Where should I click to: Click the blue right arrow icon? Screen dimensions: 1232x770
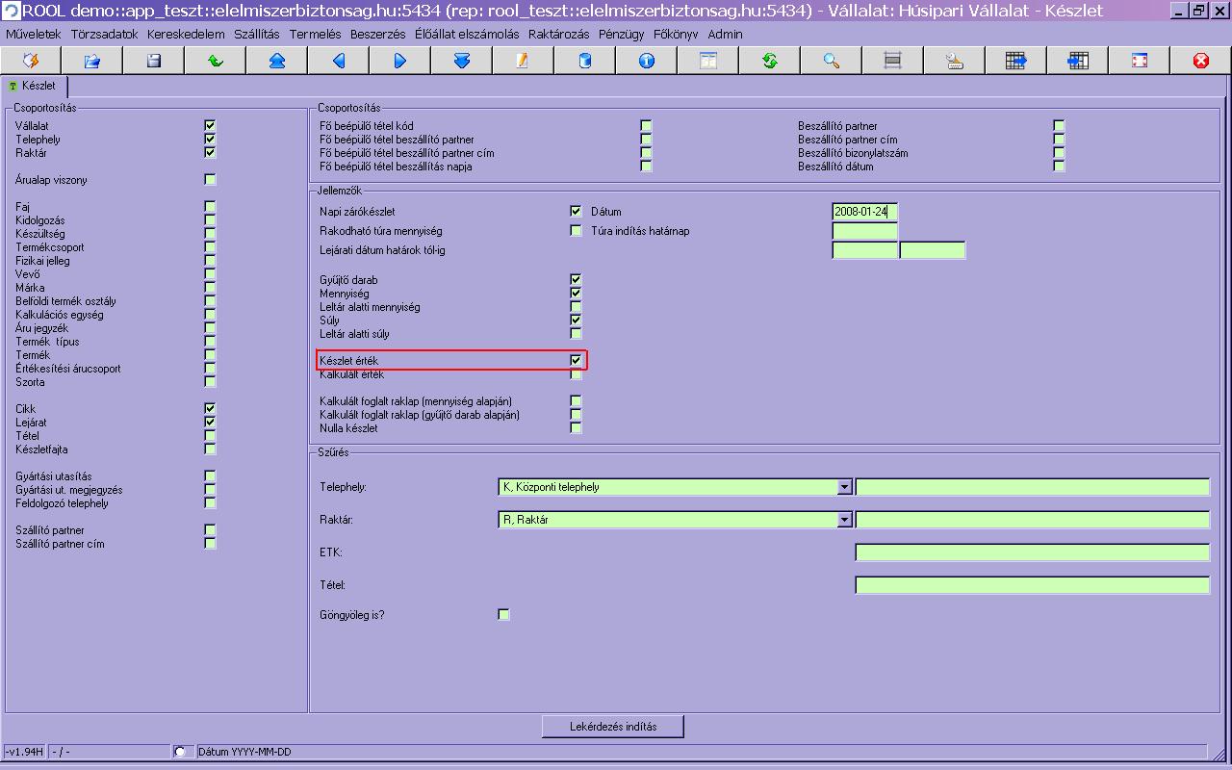(x=400, y=61)
